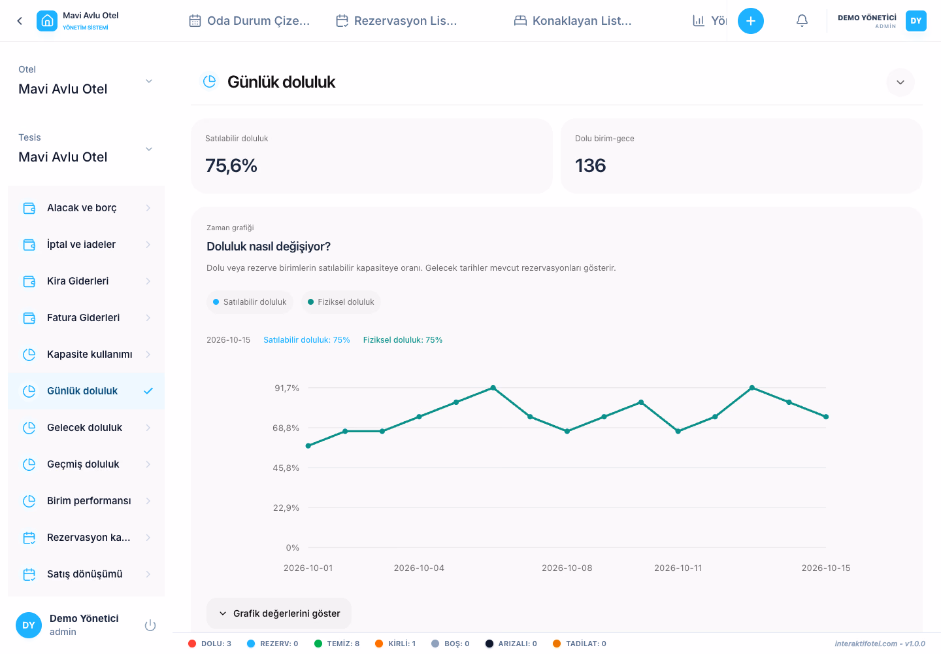This screenshot has width=941, height=654.
Task: Collapse the Günlük doluluk section chevron
Action: 900,82
